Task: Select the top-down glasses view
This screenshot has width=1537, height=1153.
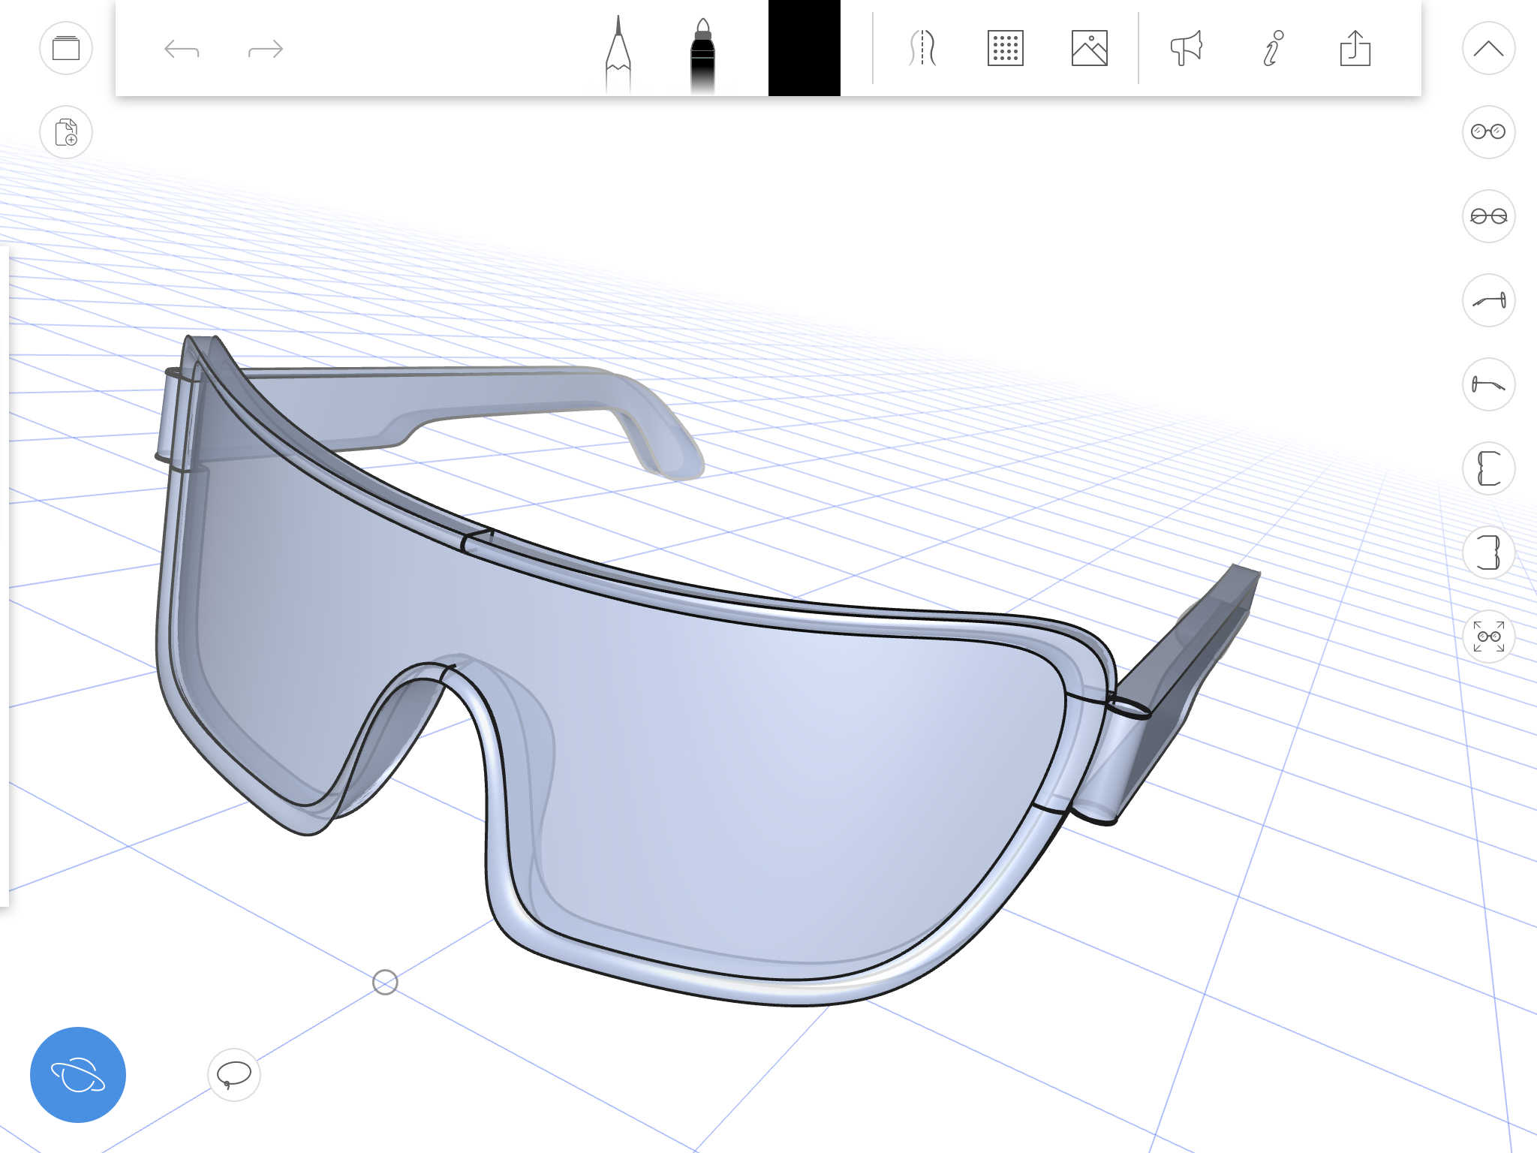Action: 1488,216
